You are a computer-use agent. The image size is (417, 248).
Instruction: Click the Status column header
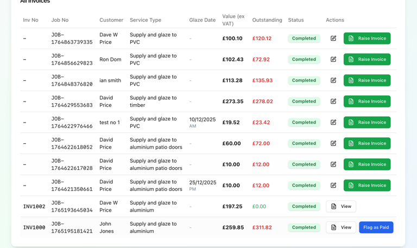click(296, 20)
